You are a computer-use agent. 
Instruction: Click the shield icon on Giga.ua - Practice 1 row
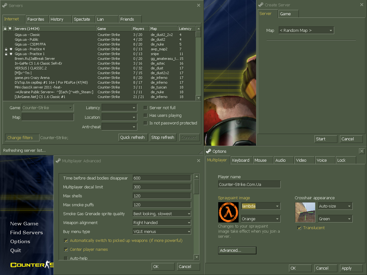click(x=11, y=54)
